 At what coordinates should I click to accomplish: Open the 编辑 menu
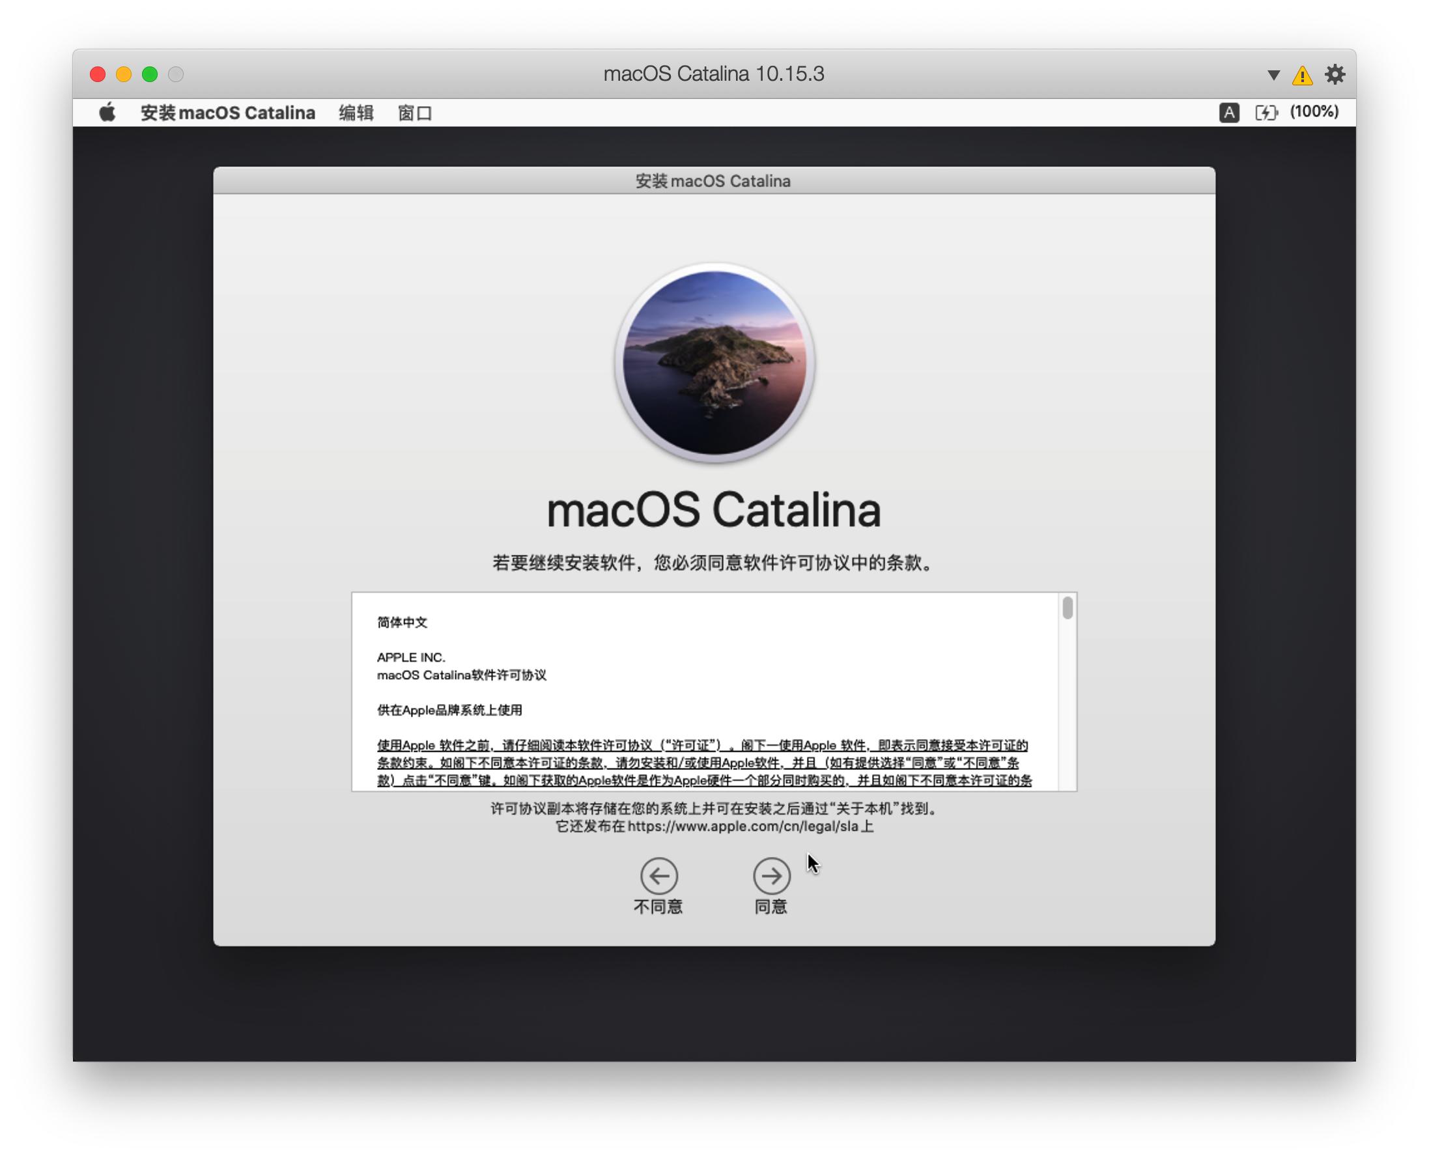click(356, 113)
